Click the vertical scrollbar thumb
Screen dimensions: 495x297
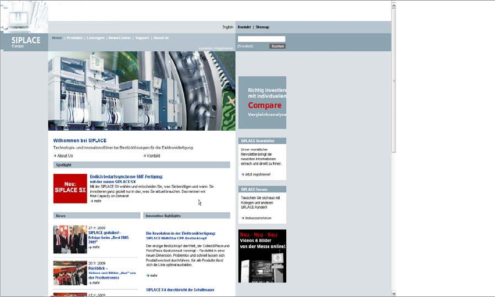pyautogui.click(x=394, y=80)
